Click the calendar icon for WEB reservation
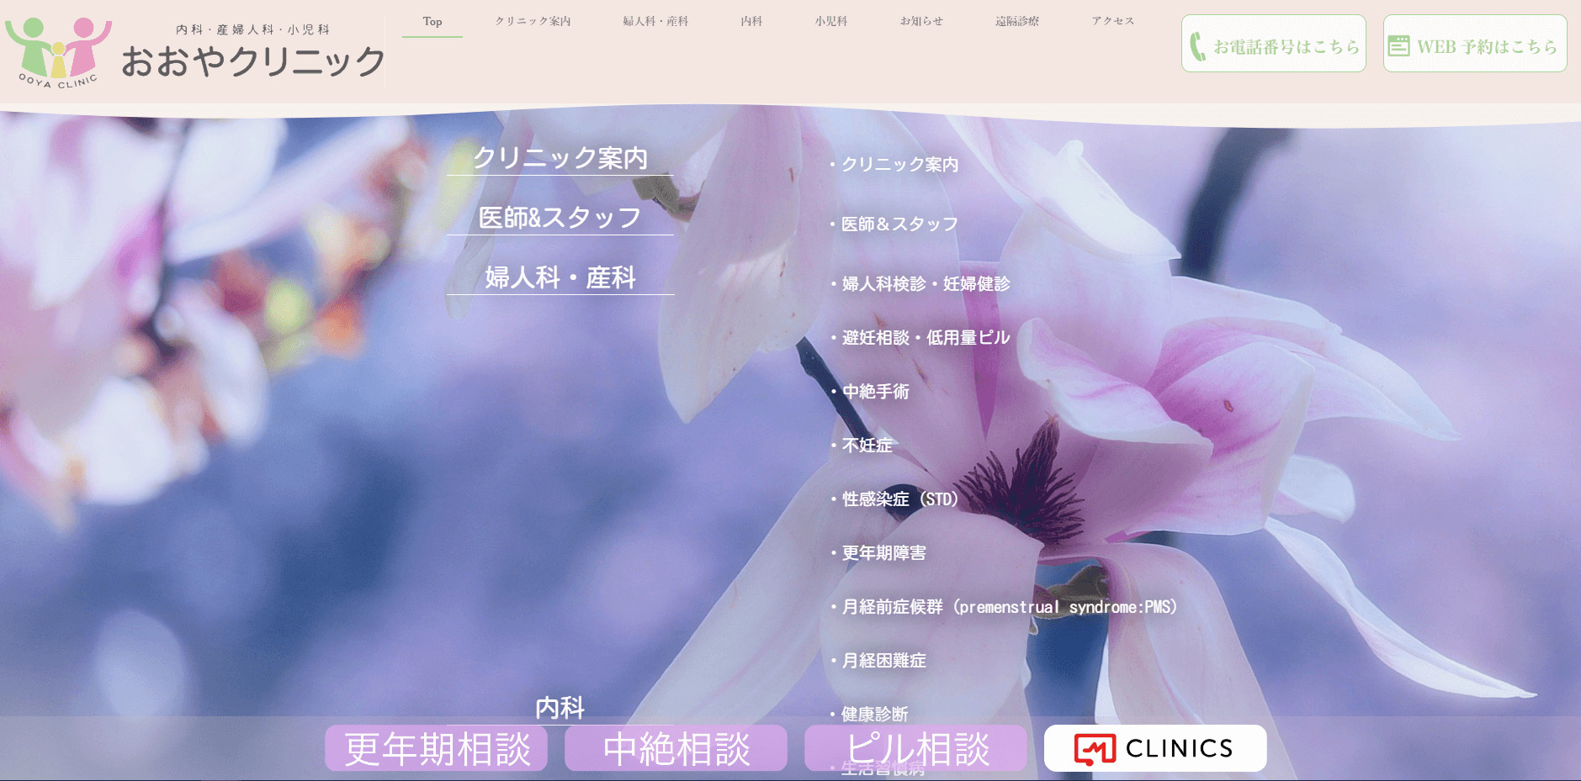 click(1398, 45)
